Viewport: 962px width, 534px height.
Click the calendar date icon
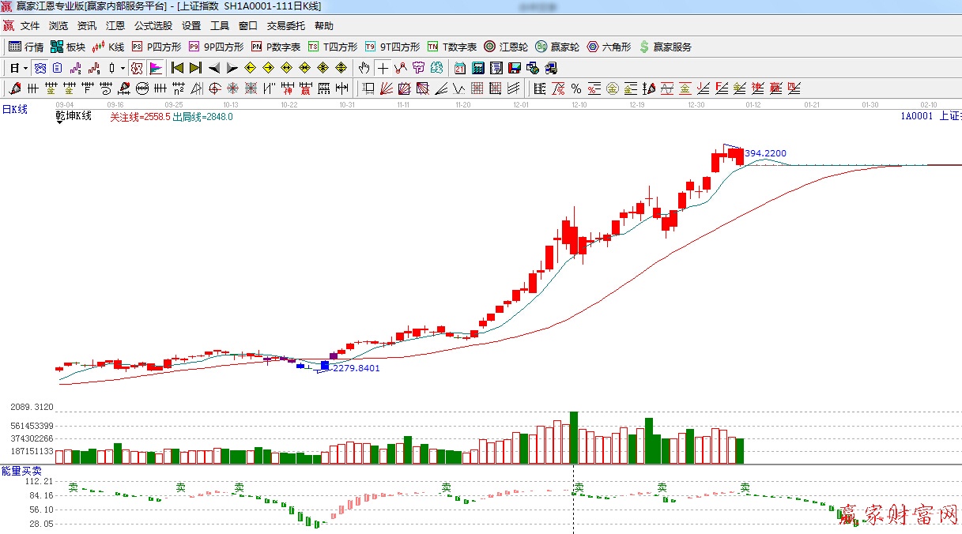point(459,68)
